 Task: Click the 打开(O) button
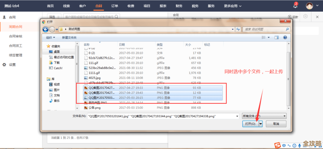point(251,124)
